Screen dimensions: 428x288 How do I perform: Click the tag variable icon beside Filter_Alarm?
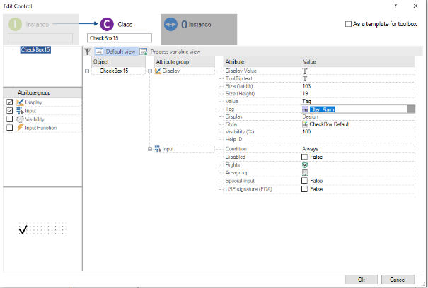(x=305, y=109)
